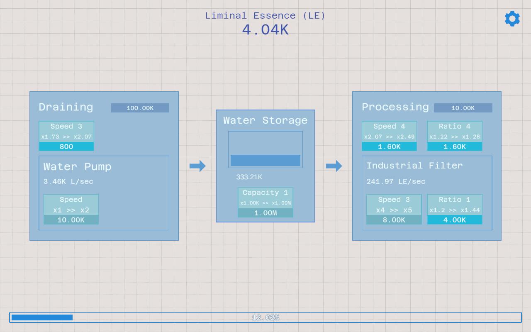Click the Processing 10.00K cost bar
This screenshot has height=332, width=531.
tap(463, 108)
